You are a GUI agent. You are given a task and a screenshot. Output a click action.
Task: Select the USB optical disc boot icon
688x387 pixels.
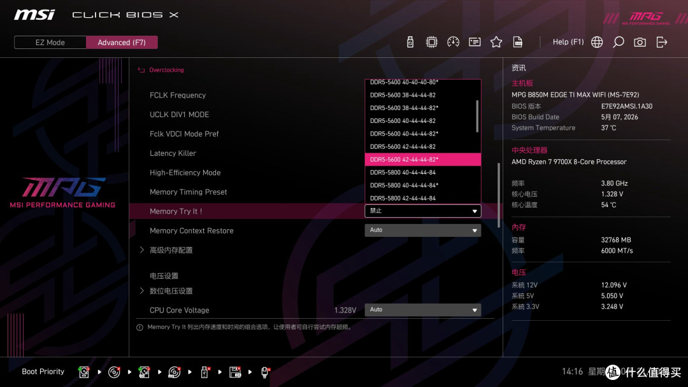pyautogui.click(x=174, y=372)
